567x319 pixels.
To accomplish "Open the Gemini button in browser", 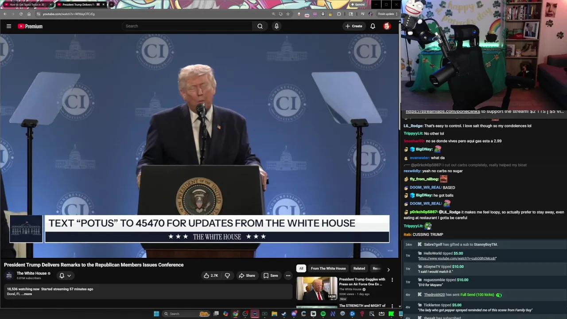I will pyautogui.click(x=357, y=4).
